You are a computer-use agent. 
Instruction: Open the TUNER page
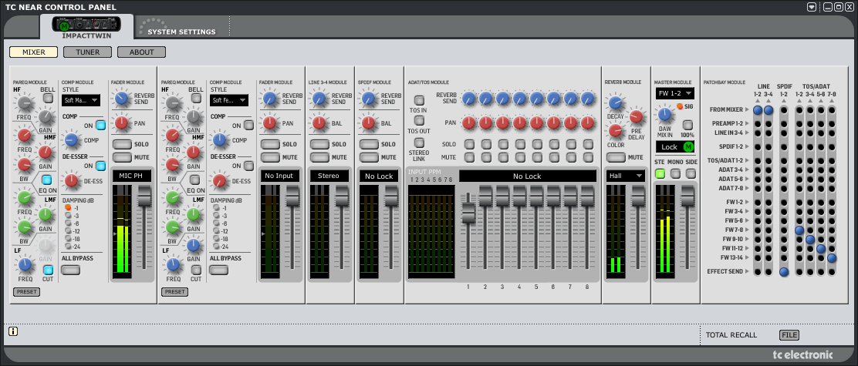(87, 52)
